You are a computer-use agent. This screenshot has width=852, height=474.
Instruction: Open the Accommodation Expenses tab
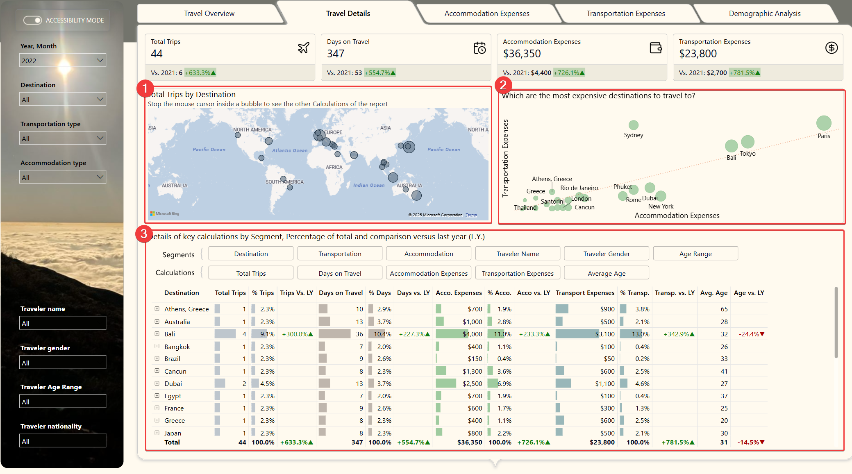pos(487,14)
